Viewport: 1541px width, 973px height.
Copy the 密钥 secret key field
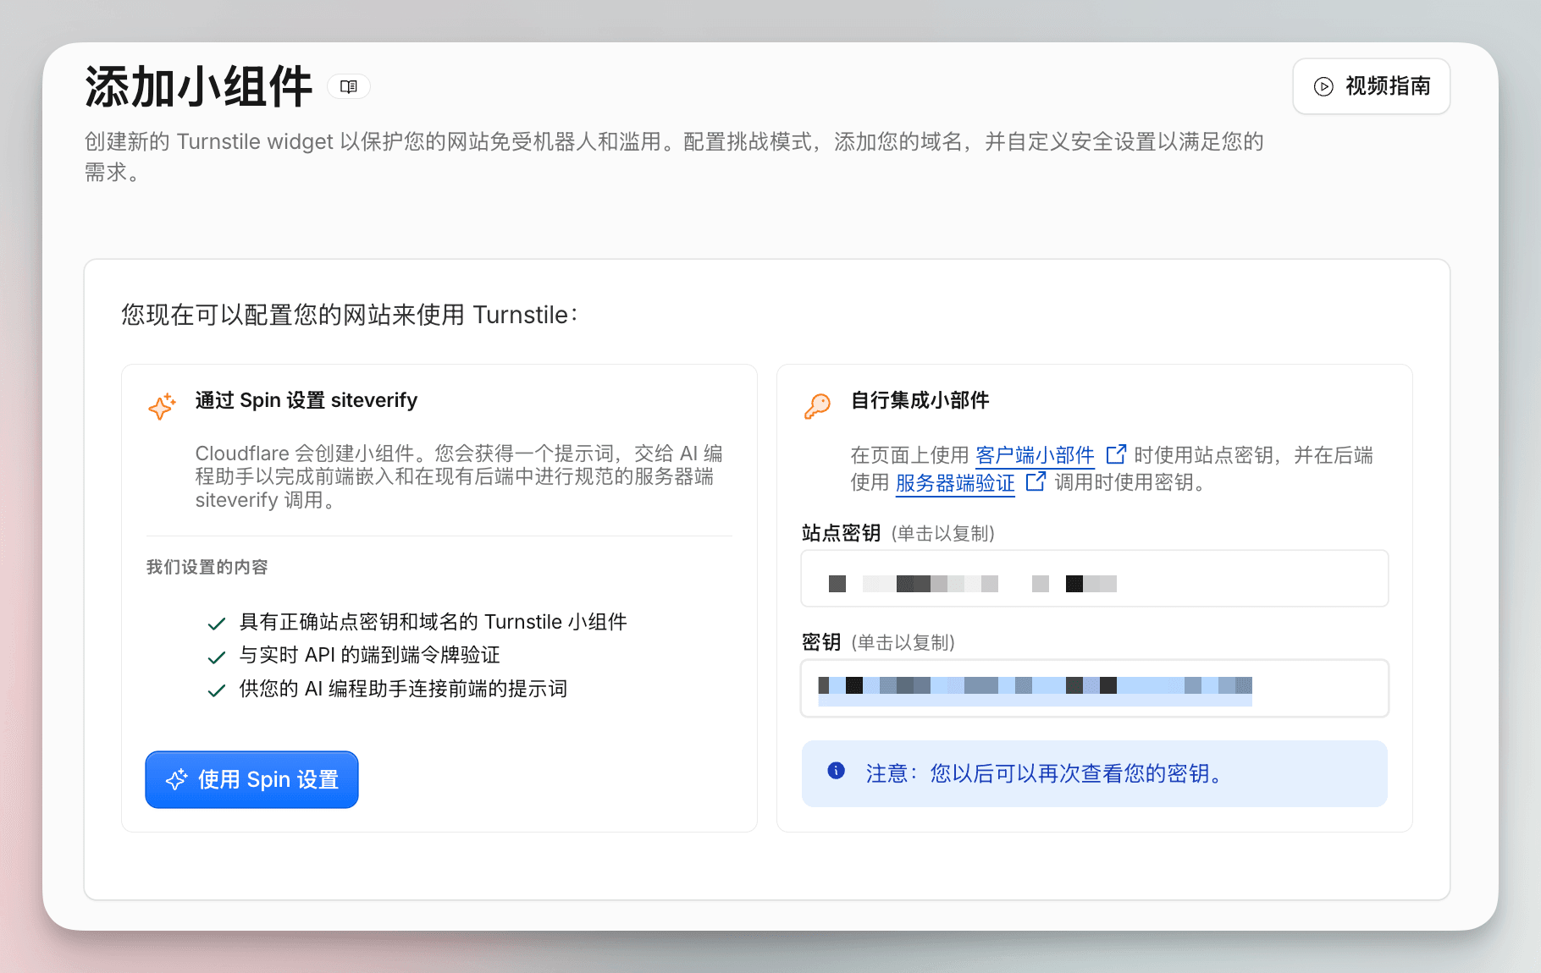[x=1095, y=688]
